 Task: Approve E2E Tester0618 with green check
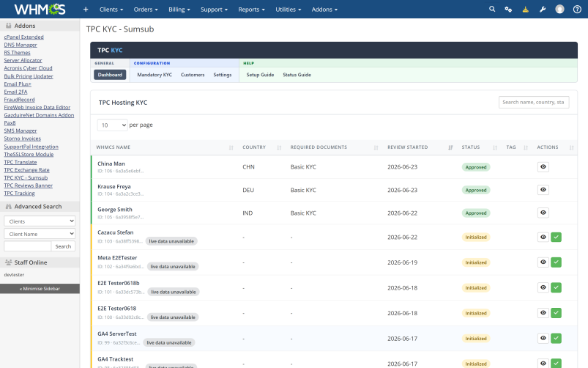pyautogui.click(x=556, y=313)
